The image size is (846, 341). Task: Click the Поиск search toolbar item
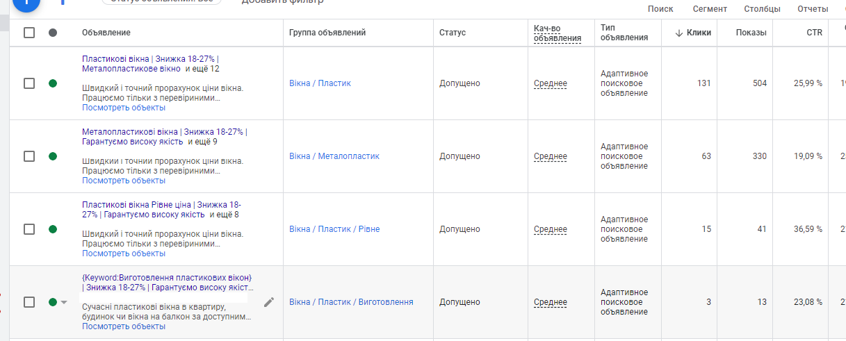[x=660, y=9]
